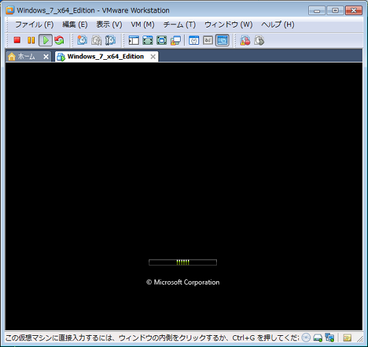Click the VMware icon in title bar

[10, 11]
